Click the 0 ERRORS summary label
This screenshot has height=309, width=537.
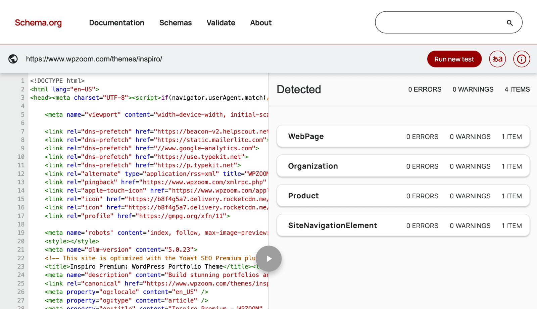click(x=425, y=89)
